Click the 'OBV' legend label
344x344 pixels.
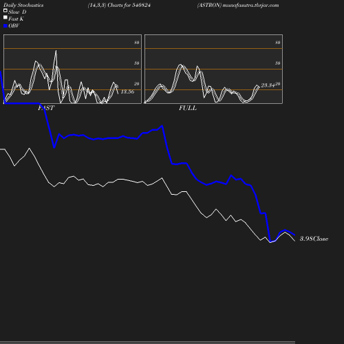[14, 26]
